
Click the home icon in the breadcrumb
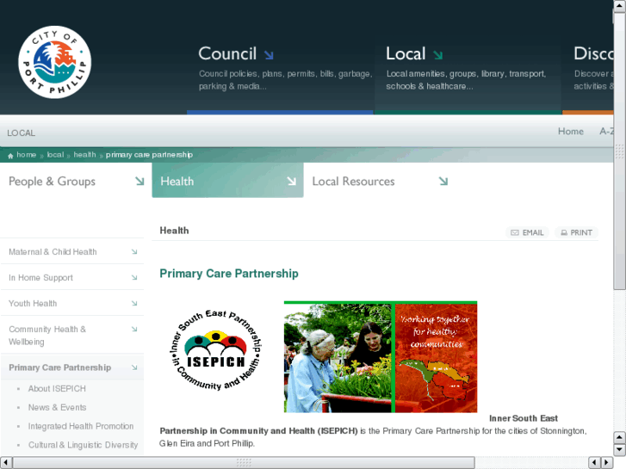10,156
